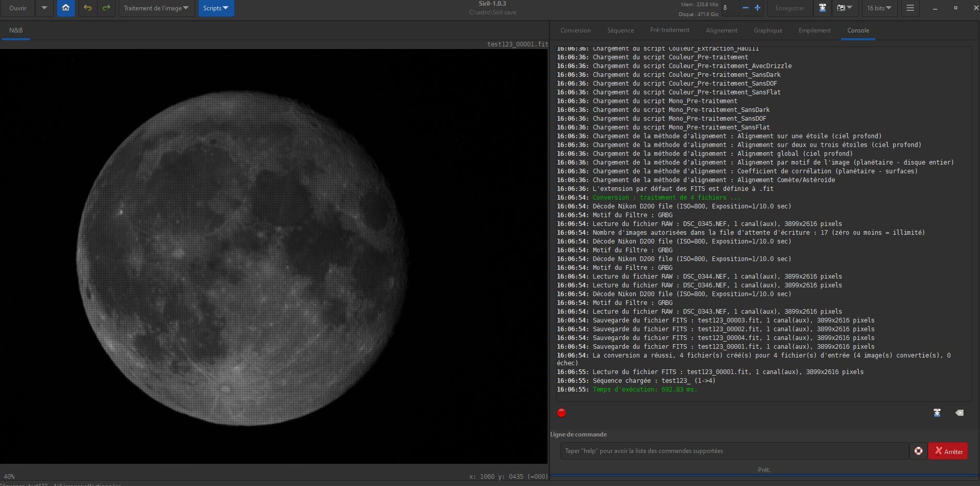Open the snapshot camera dropdown
Screen dimensions: 980x486
click(x=844, y=8)
